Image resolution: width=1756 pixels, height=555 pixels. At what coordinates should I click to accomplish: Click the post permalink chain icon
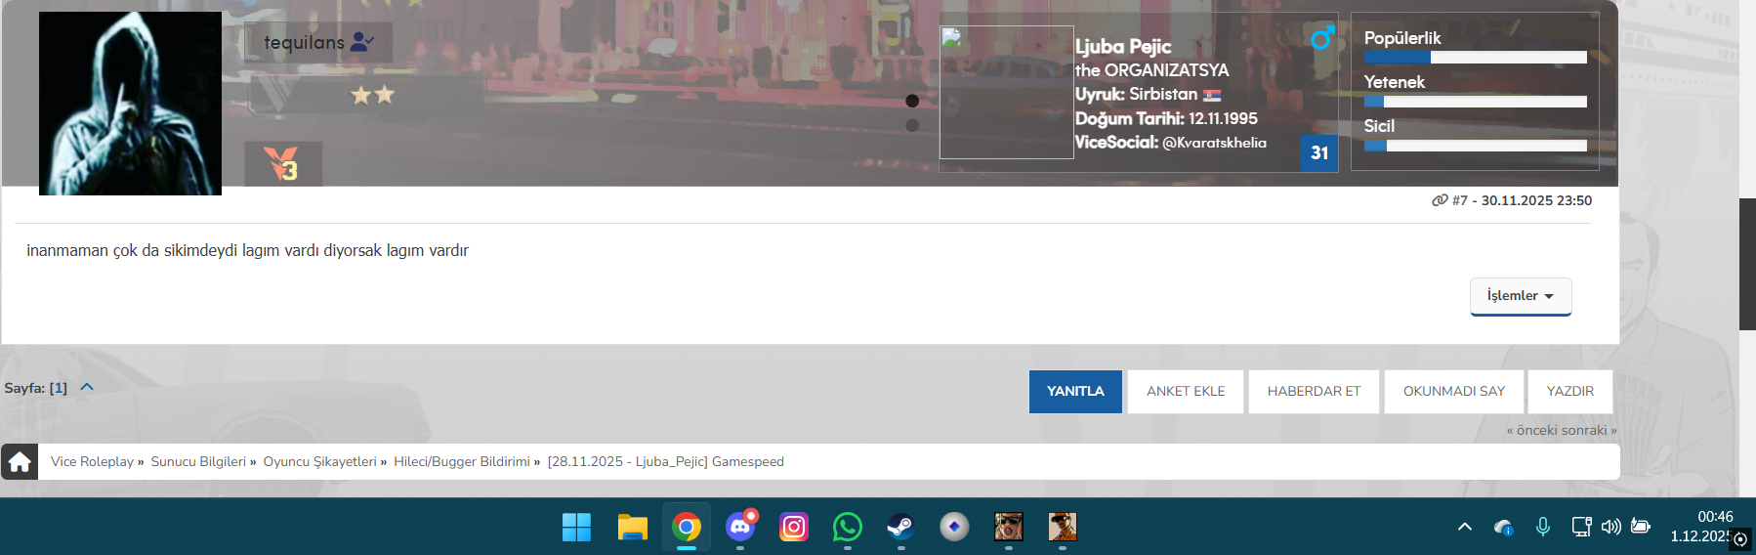[1440, 200]
